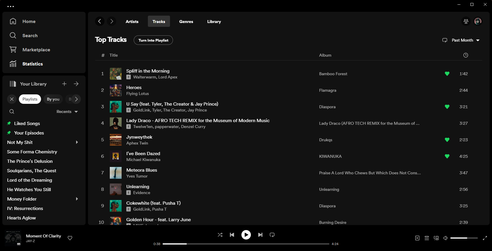The image size is (492, 251).
Task: Open the Bamboo Forest album link
Action: 333,74
